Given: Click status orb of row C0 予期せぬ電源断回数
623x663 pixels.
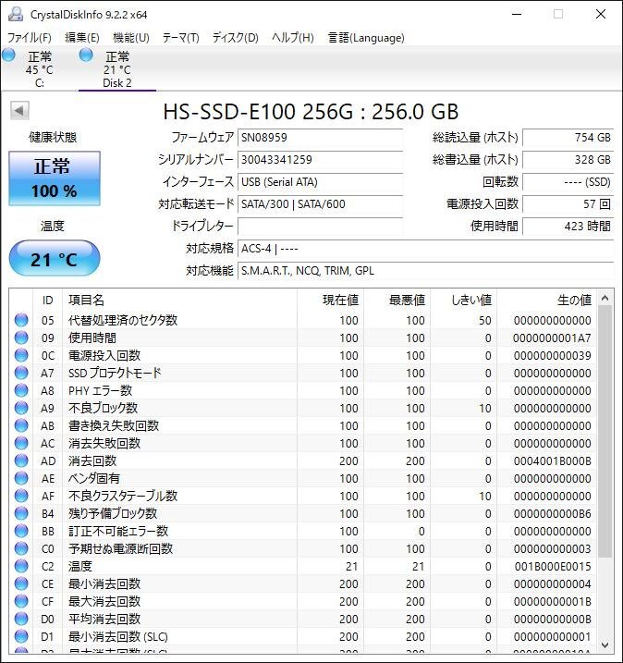Looking at the screenshot, I should (21, 548).
